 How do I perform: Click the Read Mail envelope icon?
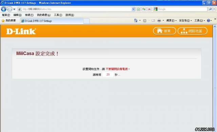pyautogui.click(x=153, y=21)
